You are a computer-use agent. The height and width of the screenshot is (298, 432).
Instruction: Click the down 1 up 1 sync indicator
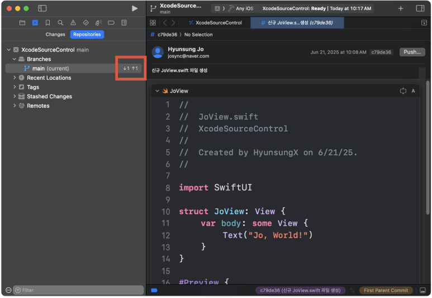(131, 68)
